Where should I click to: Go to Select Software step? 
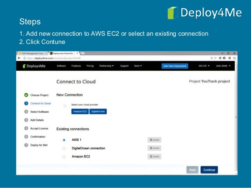[40, 111]
